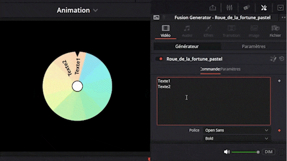The width and height of the screenshot is (287, 161).
Task: Open the Bold font style dropdown
Action: coord(237,139)
